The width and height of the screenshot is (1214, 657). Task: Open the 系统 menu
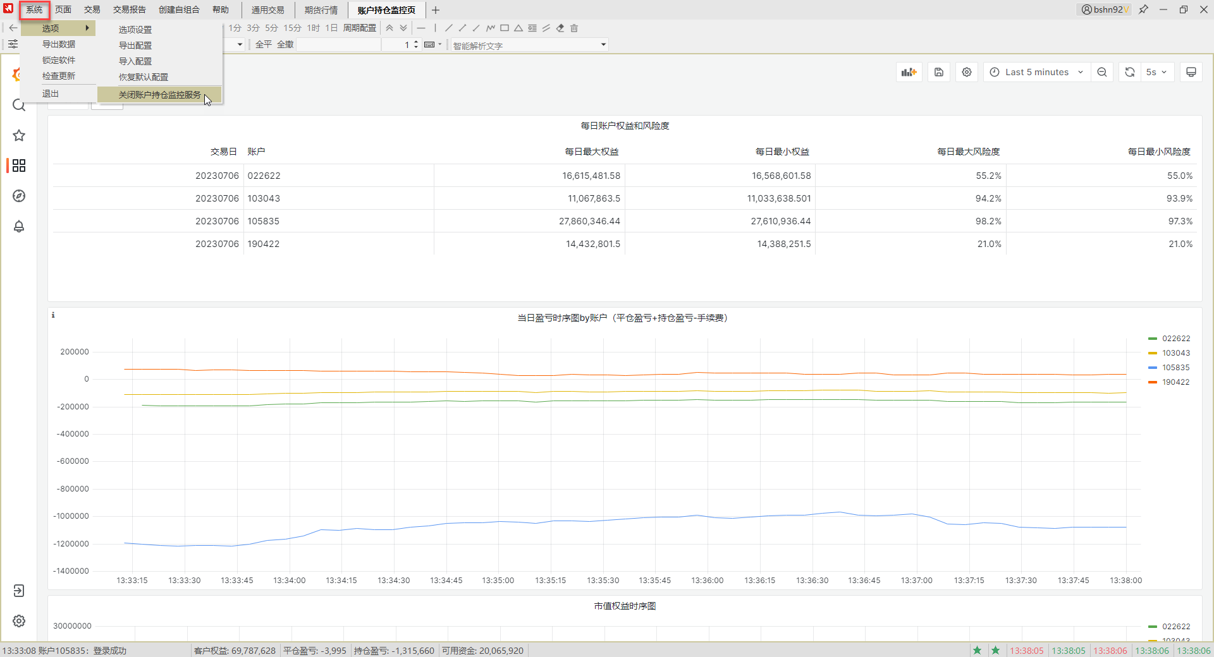point(34,9)
